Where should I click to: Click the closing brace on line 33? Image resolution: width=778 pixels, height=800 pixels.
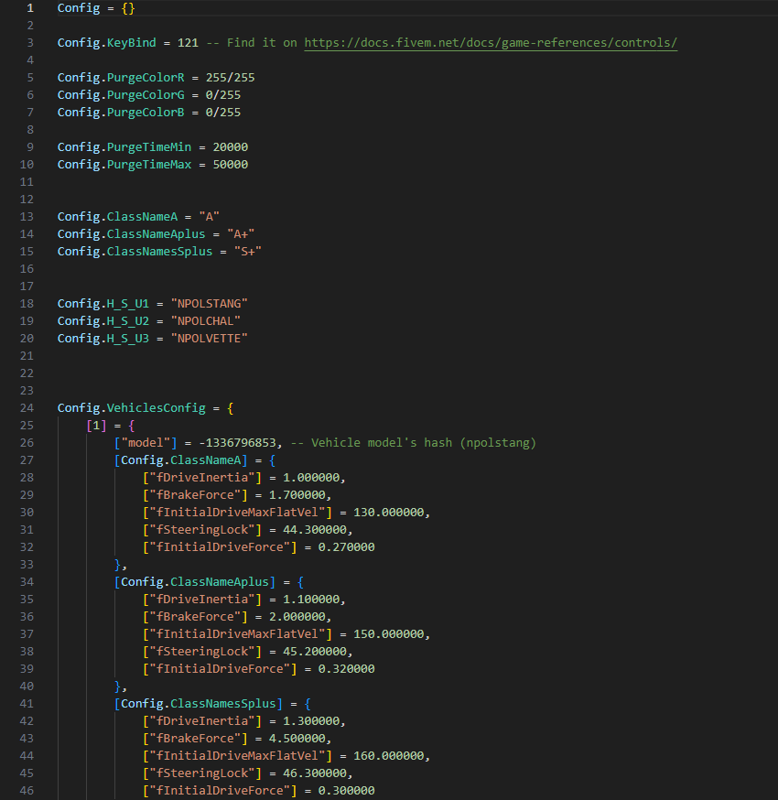[117, 565]
